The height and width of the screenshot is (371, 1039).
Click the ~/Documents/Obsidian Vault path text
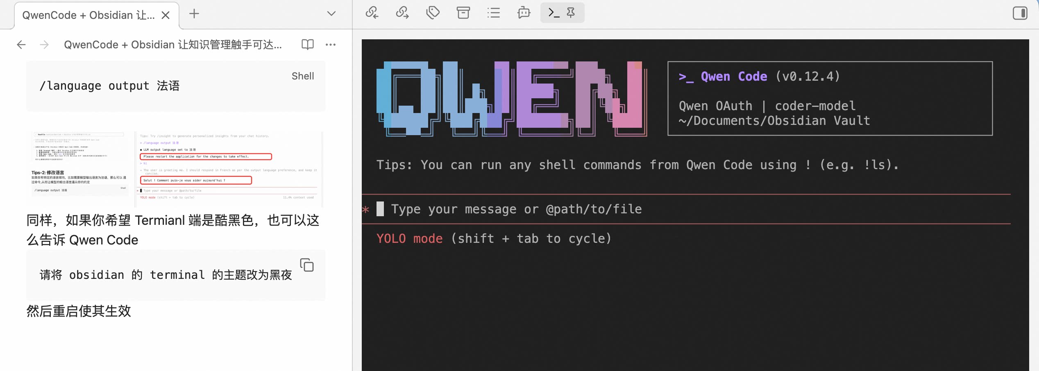tap(774, 121)
